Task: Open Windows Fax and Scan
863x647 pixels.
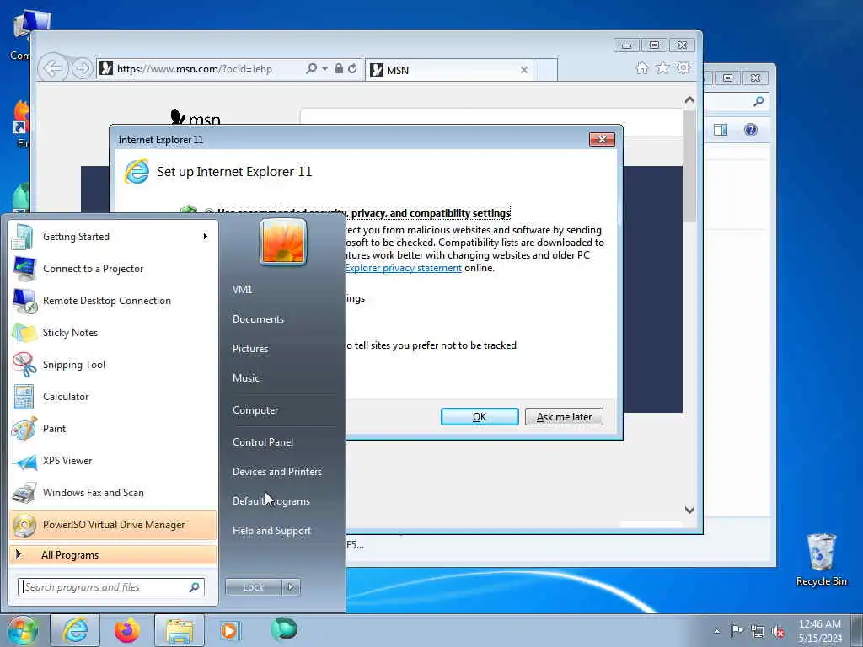Action: tap(113, 492)
